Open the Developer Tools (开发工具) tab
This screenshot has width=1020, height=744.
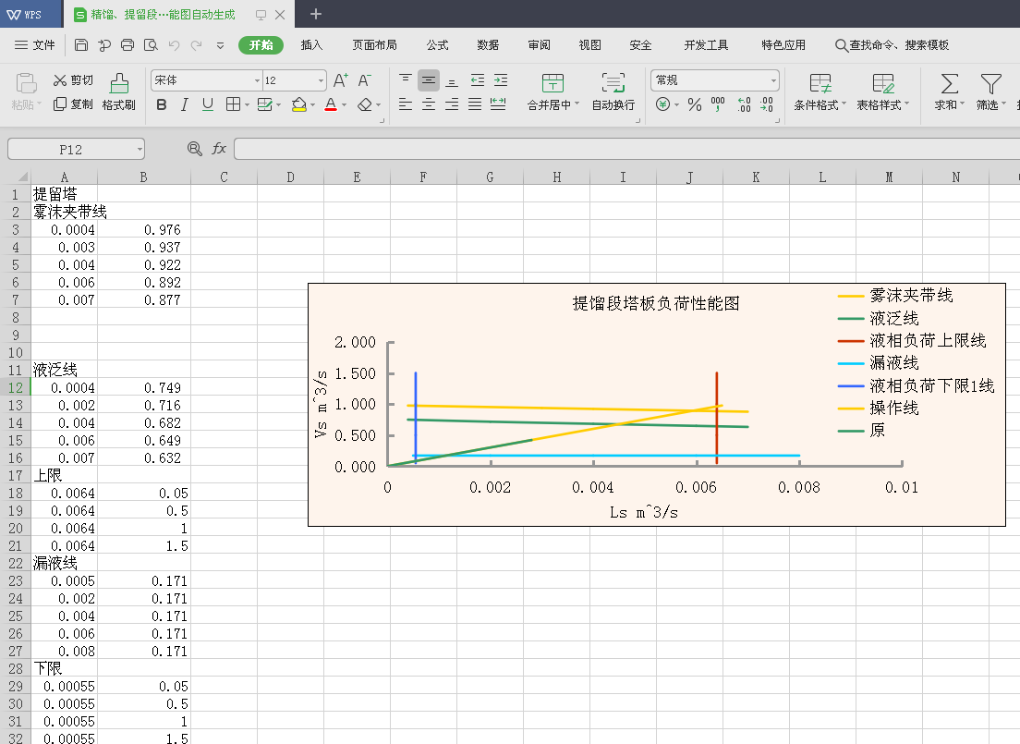(707, 45)
